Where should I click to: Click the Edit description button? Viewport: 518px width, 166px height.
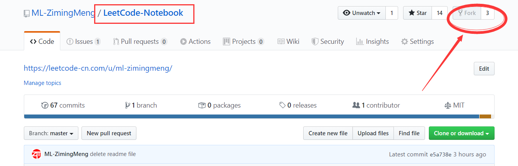(x=484, y=69)
